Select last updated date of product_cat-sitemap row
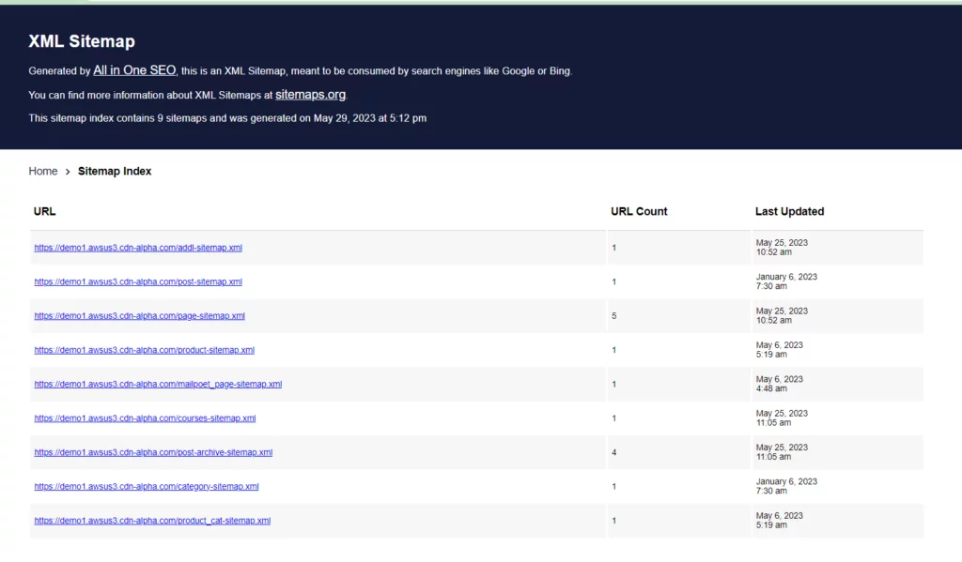This screenshot has width=962, height=562. pyautogui.click(x=779, y=521)
